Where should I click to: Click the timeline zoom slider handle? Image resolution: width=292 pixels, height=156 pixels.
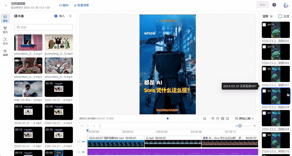[x=240, y=126]
